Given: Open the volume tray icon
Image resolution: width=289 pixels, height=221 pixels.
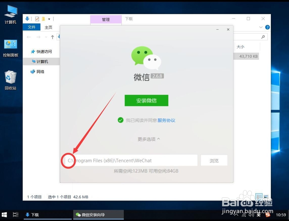Looking at the screenshot, I should coord(251,215).
